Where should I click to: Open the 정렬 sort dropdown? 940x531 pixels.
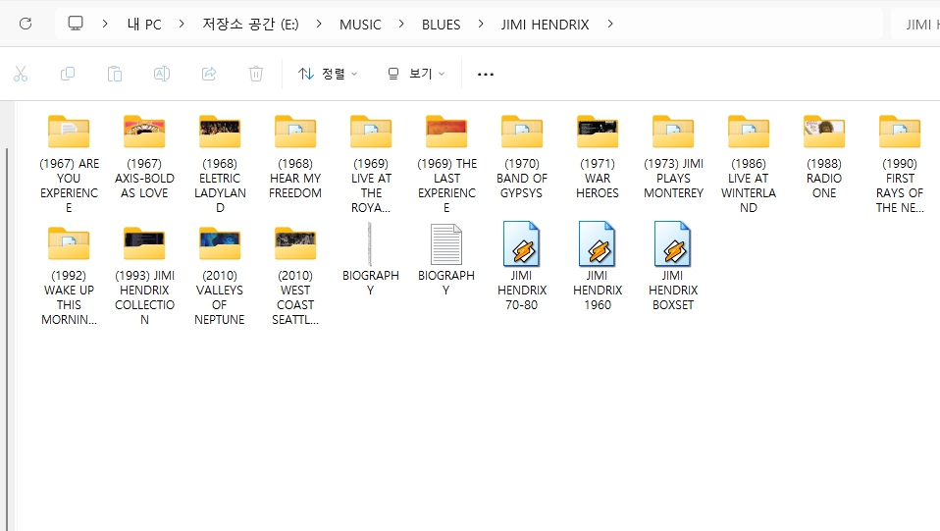click(328, 74)
